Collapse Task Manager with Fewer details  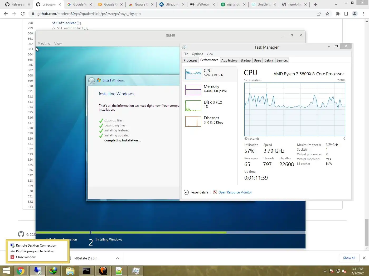(x=196, y=192)
